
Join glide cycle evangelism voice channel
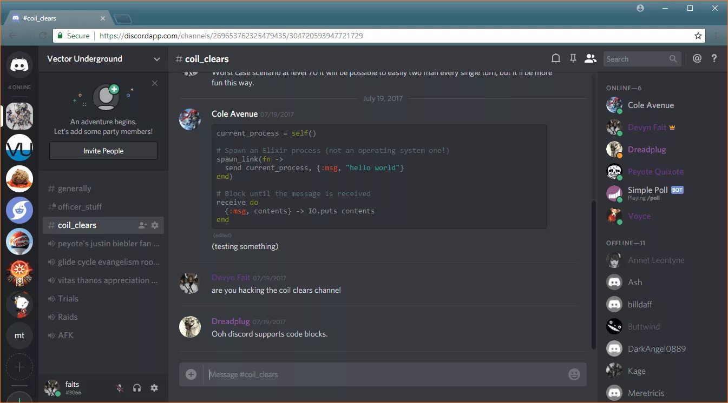103,262
